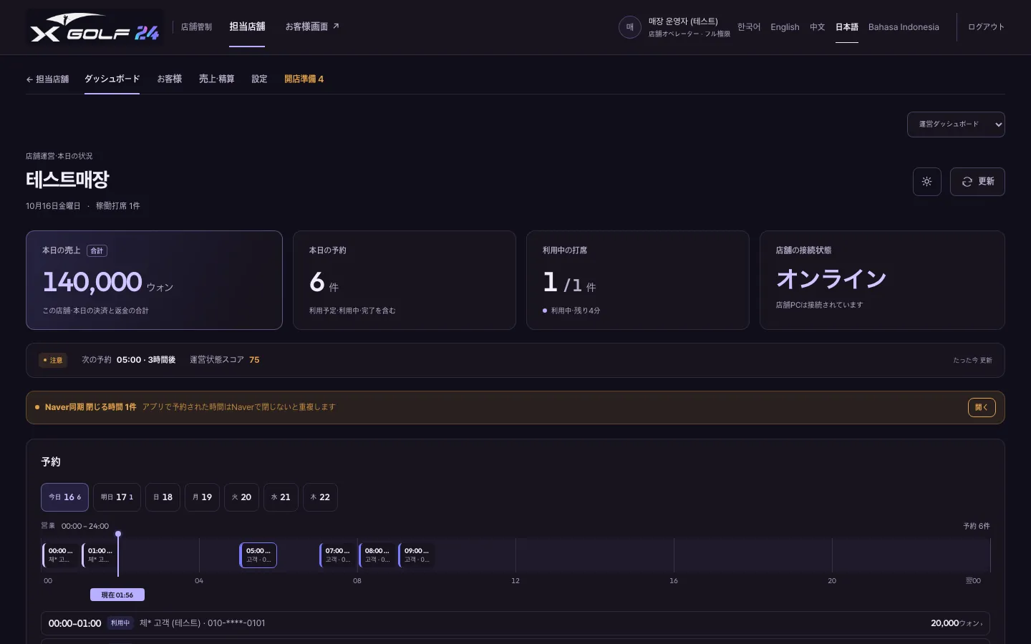Refresh the dashboard with 更新 button

pos(977,182)
